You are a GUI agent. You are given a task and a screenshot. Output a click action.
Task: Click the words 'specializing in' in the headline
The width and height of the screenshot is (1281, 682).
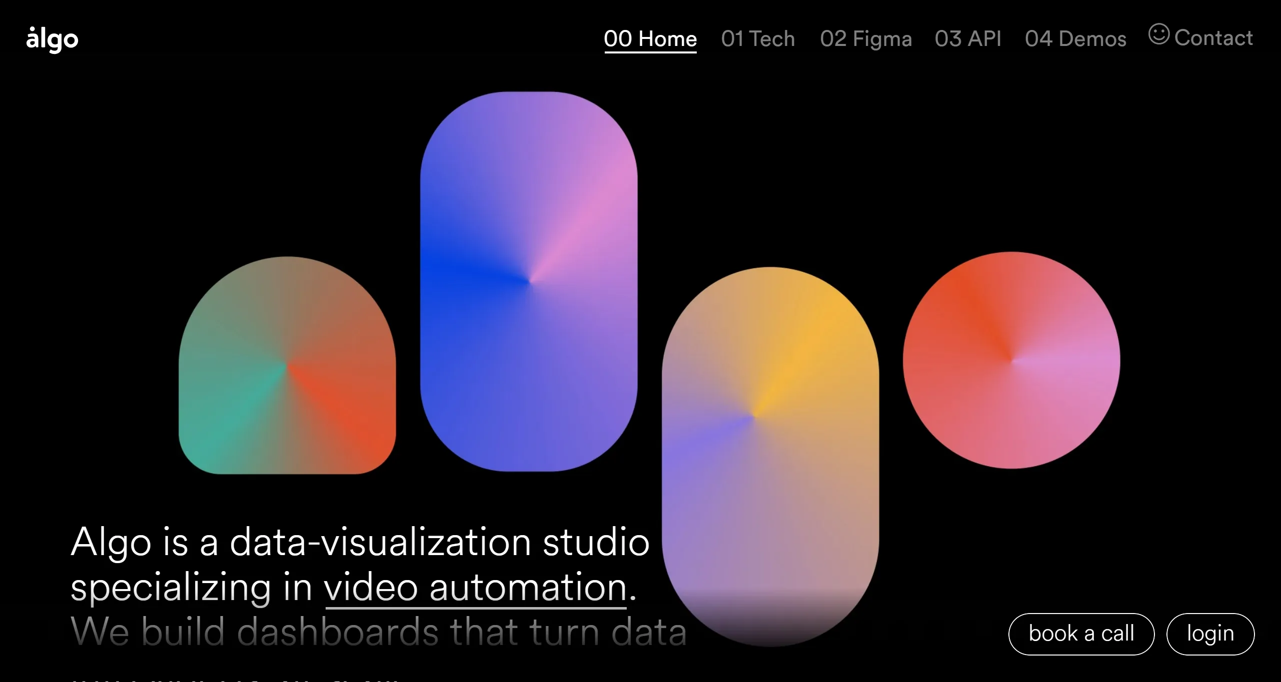191,588
